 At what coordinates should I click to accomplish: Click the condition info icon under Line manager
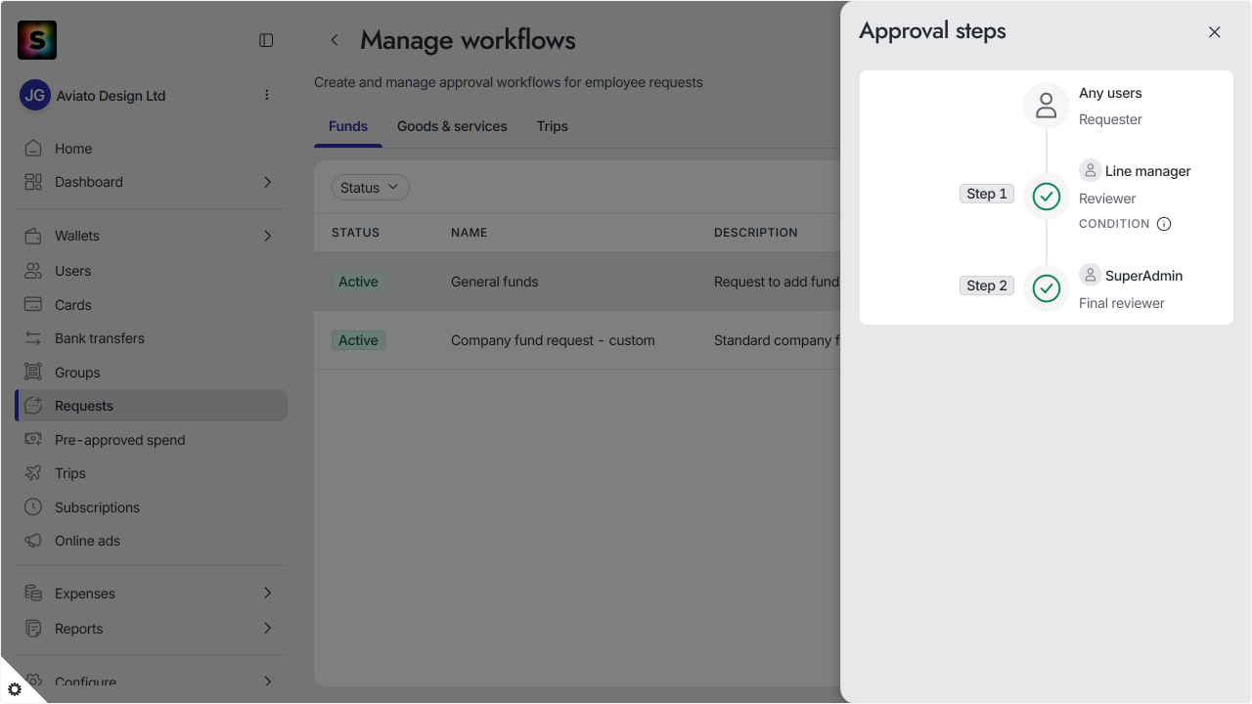(1164, 224)
